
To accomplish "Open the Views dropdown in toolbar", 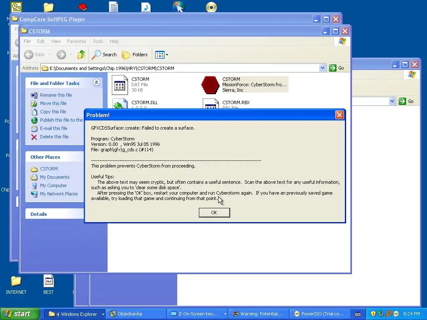I will [x=161, y=55].
